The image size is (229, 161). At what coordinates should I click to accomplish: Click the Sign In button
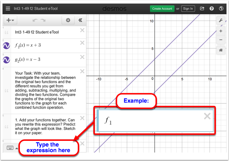coord(188,9)
